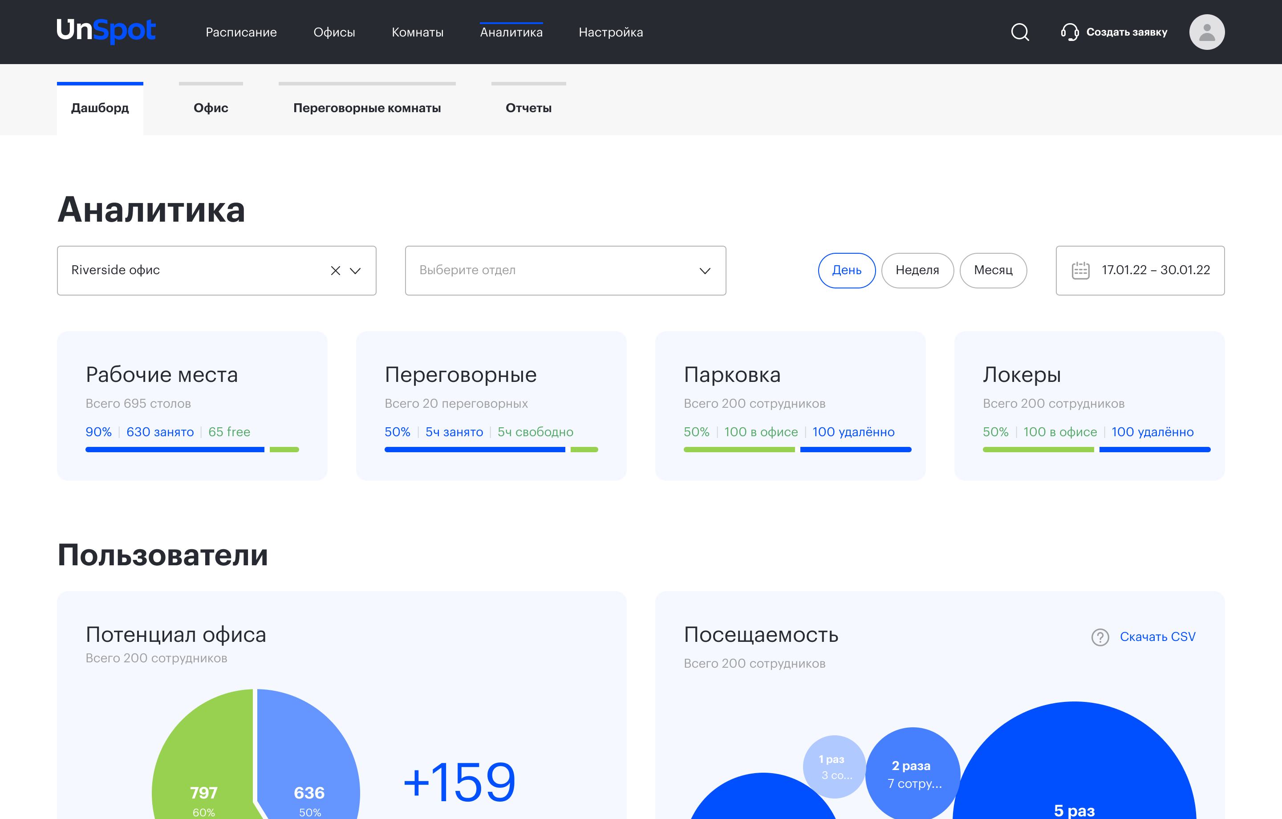
Task: Select the Месяц period toggle
Action: point(993,271)
